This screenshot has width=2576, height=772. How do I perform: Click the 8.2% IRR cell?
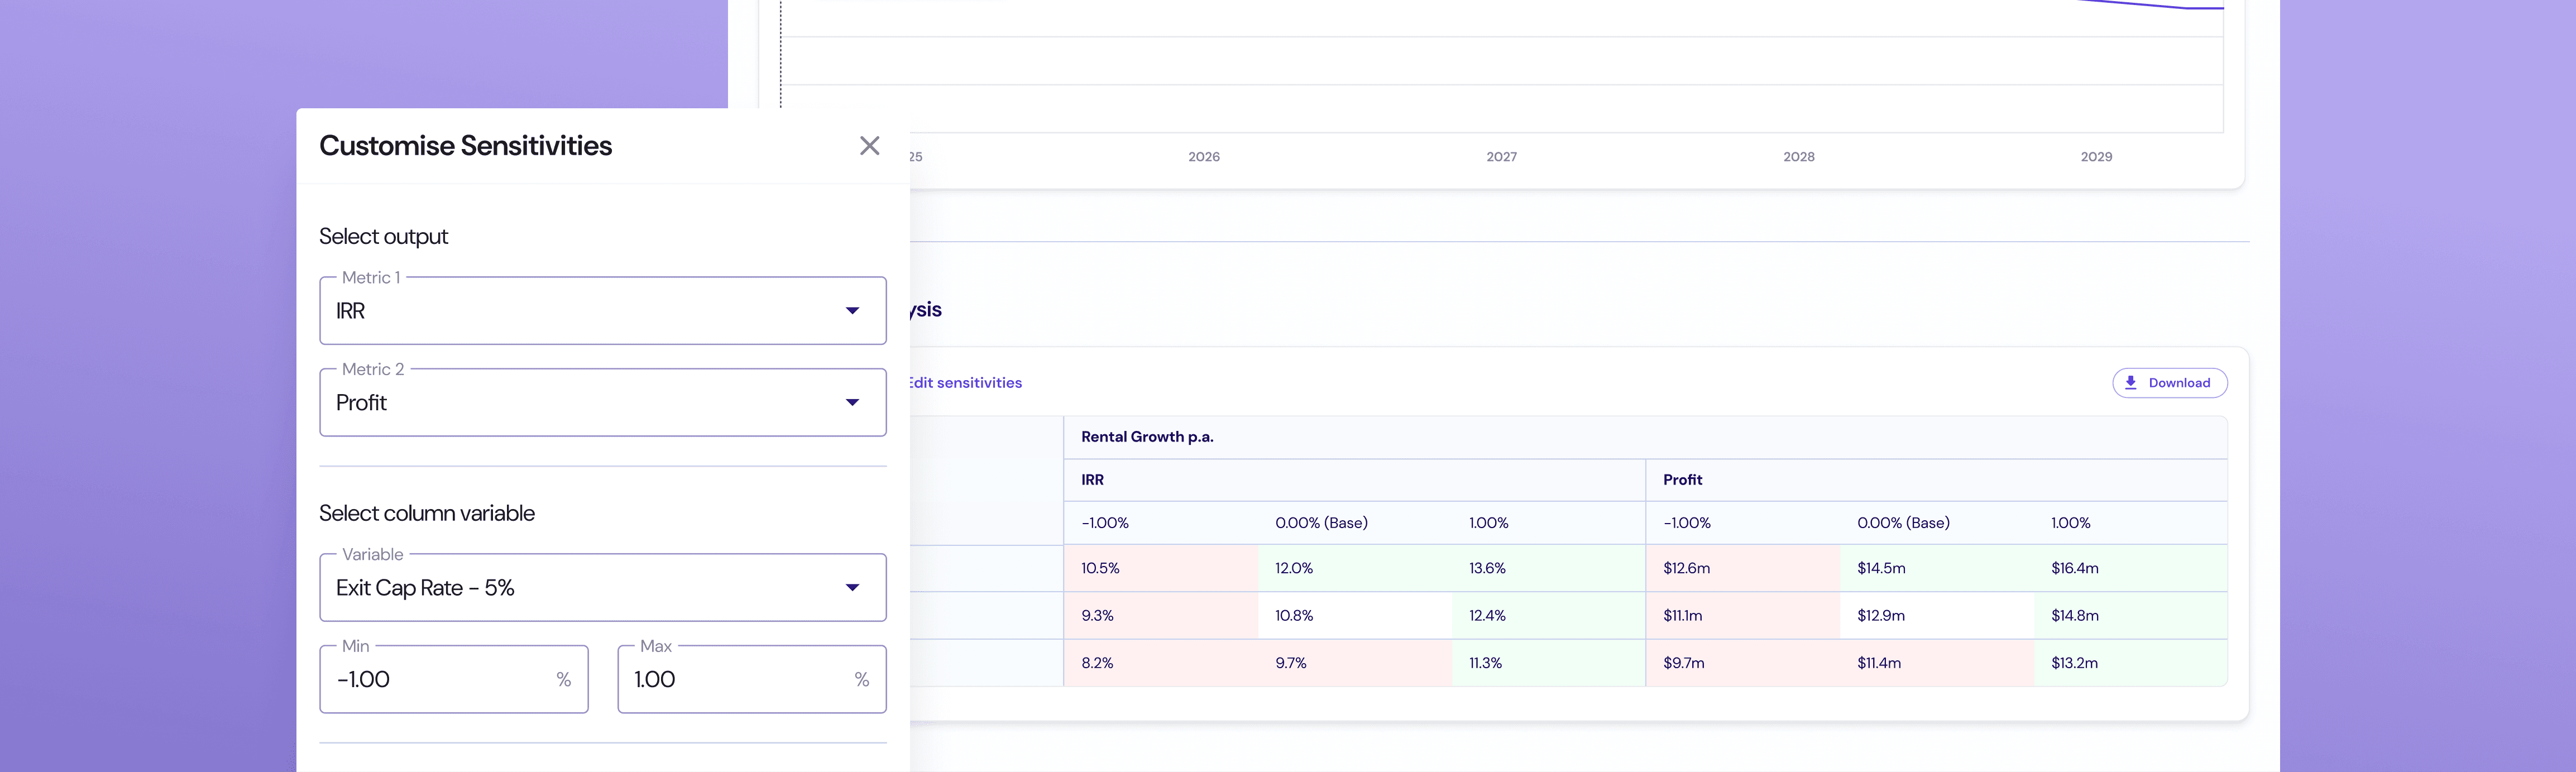point(1097,663)
